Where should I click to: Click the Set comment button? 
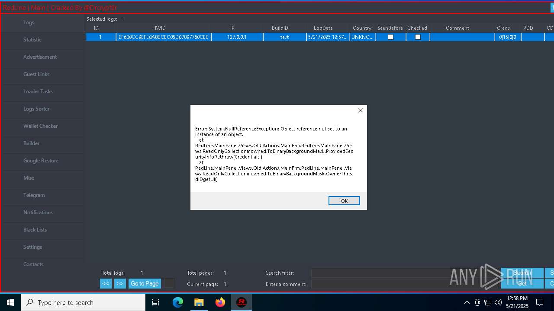pos(522,284)
